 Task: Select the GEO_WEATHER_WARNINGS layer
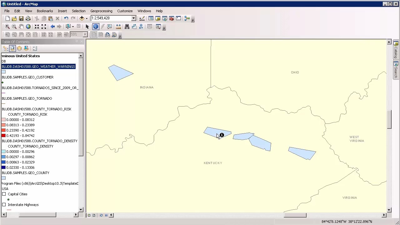[x=38, y=67]
